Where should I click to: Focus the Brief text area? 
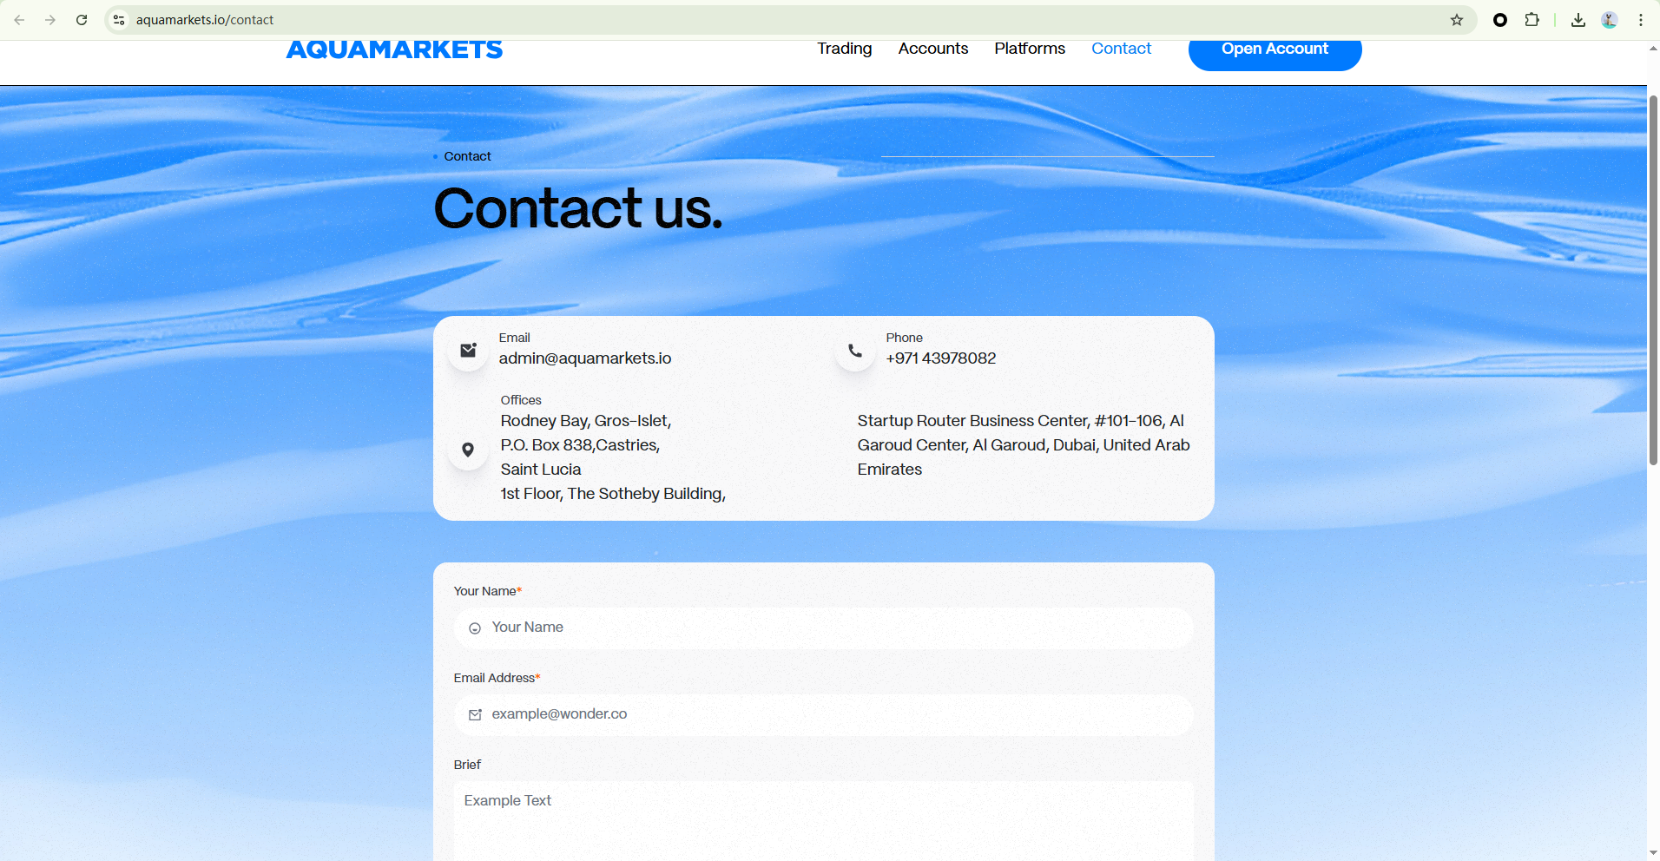(823, 821)
